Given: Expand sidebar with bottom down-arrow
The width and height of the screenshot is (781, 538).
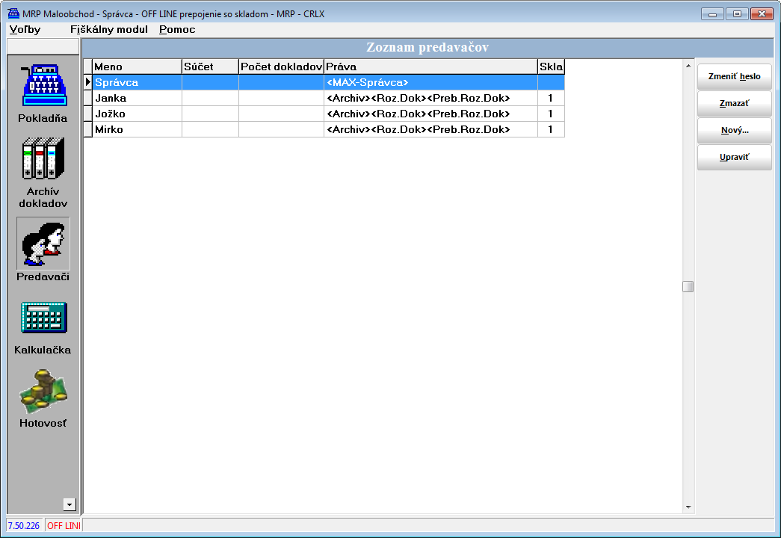Looking at the screenshot, I should tap(70, 504).
